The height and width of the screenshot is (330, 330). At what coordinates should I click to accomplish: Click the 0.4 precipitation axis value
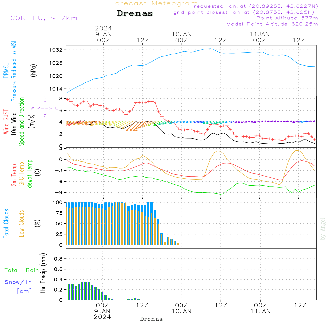click(x=58, y=280)
